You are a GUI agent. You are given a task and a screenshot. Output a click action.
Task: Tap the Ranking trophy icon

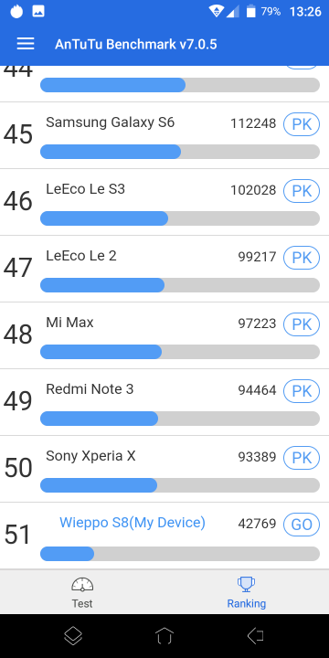(x=247, y=585)
